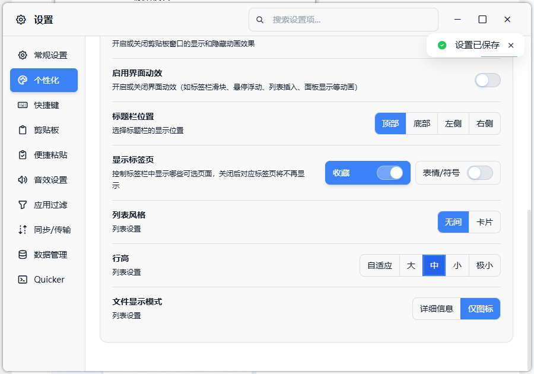Open 应用过滤 section
The image size is (534, 374).
[x=44, y=205]
